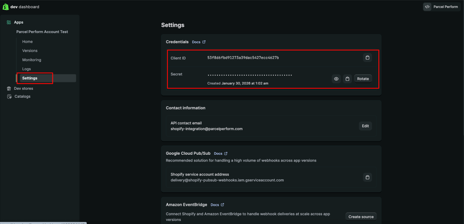Rotate the client secret
The image size is (464, 224).
(363, 79)
